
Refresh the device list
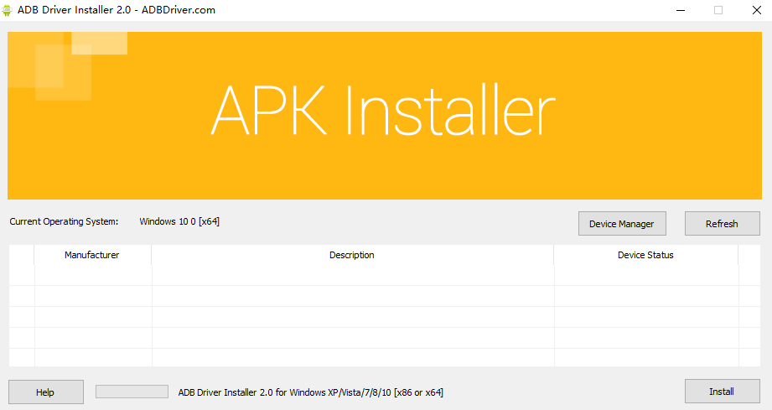(722, 224)
